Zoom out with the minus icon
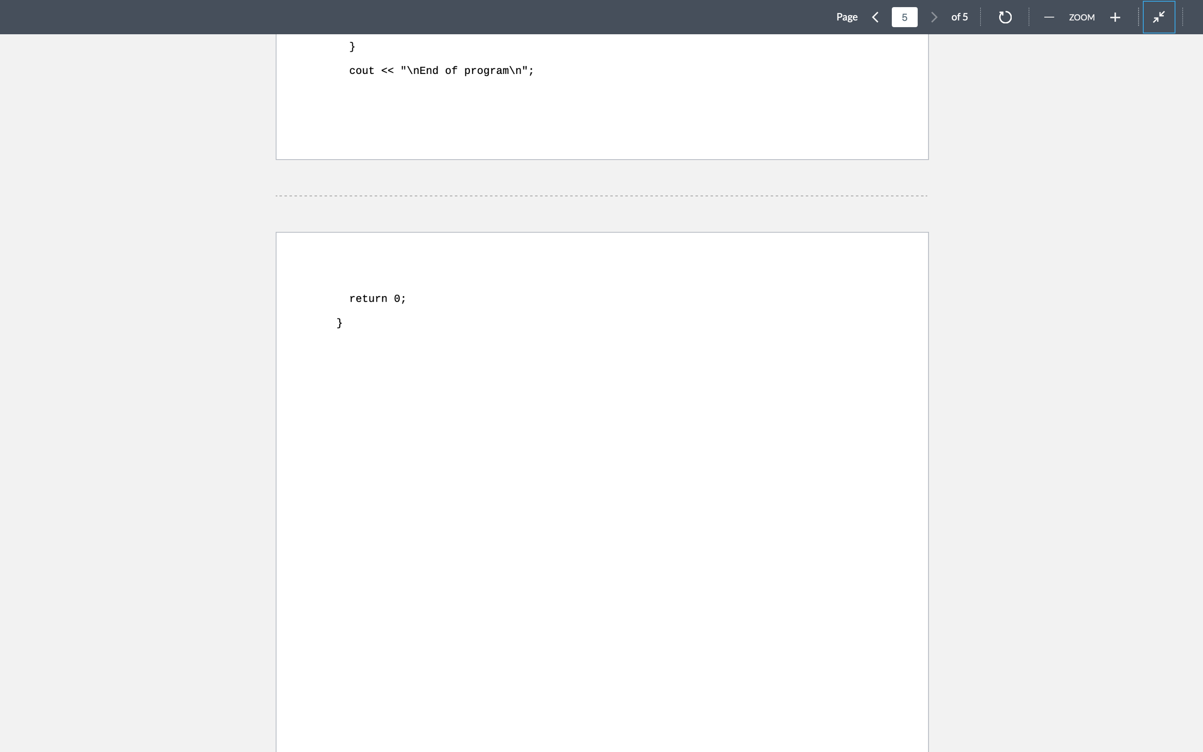Viewport: 1203px width, 752px height. [x=1049, y=17]
